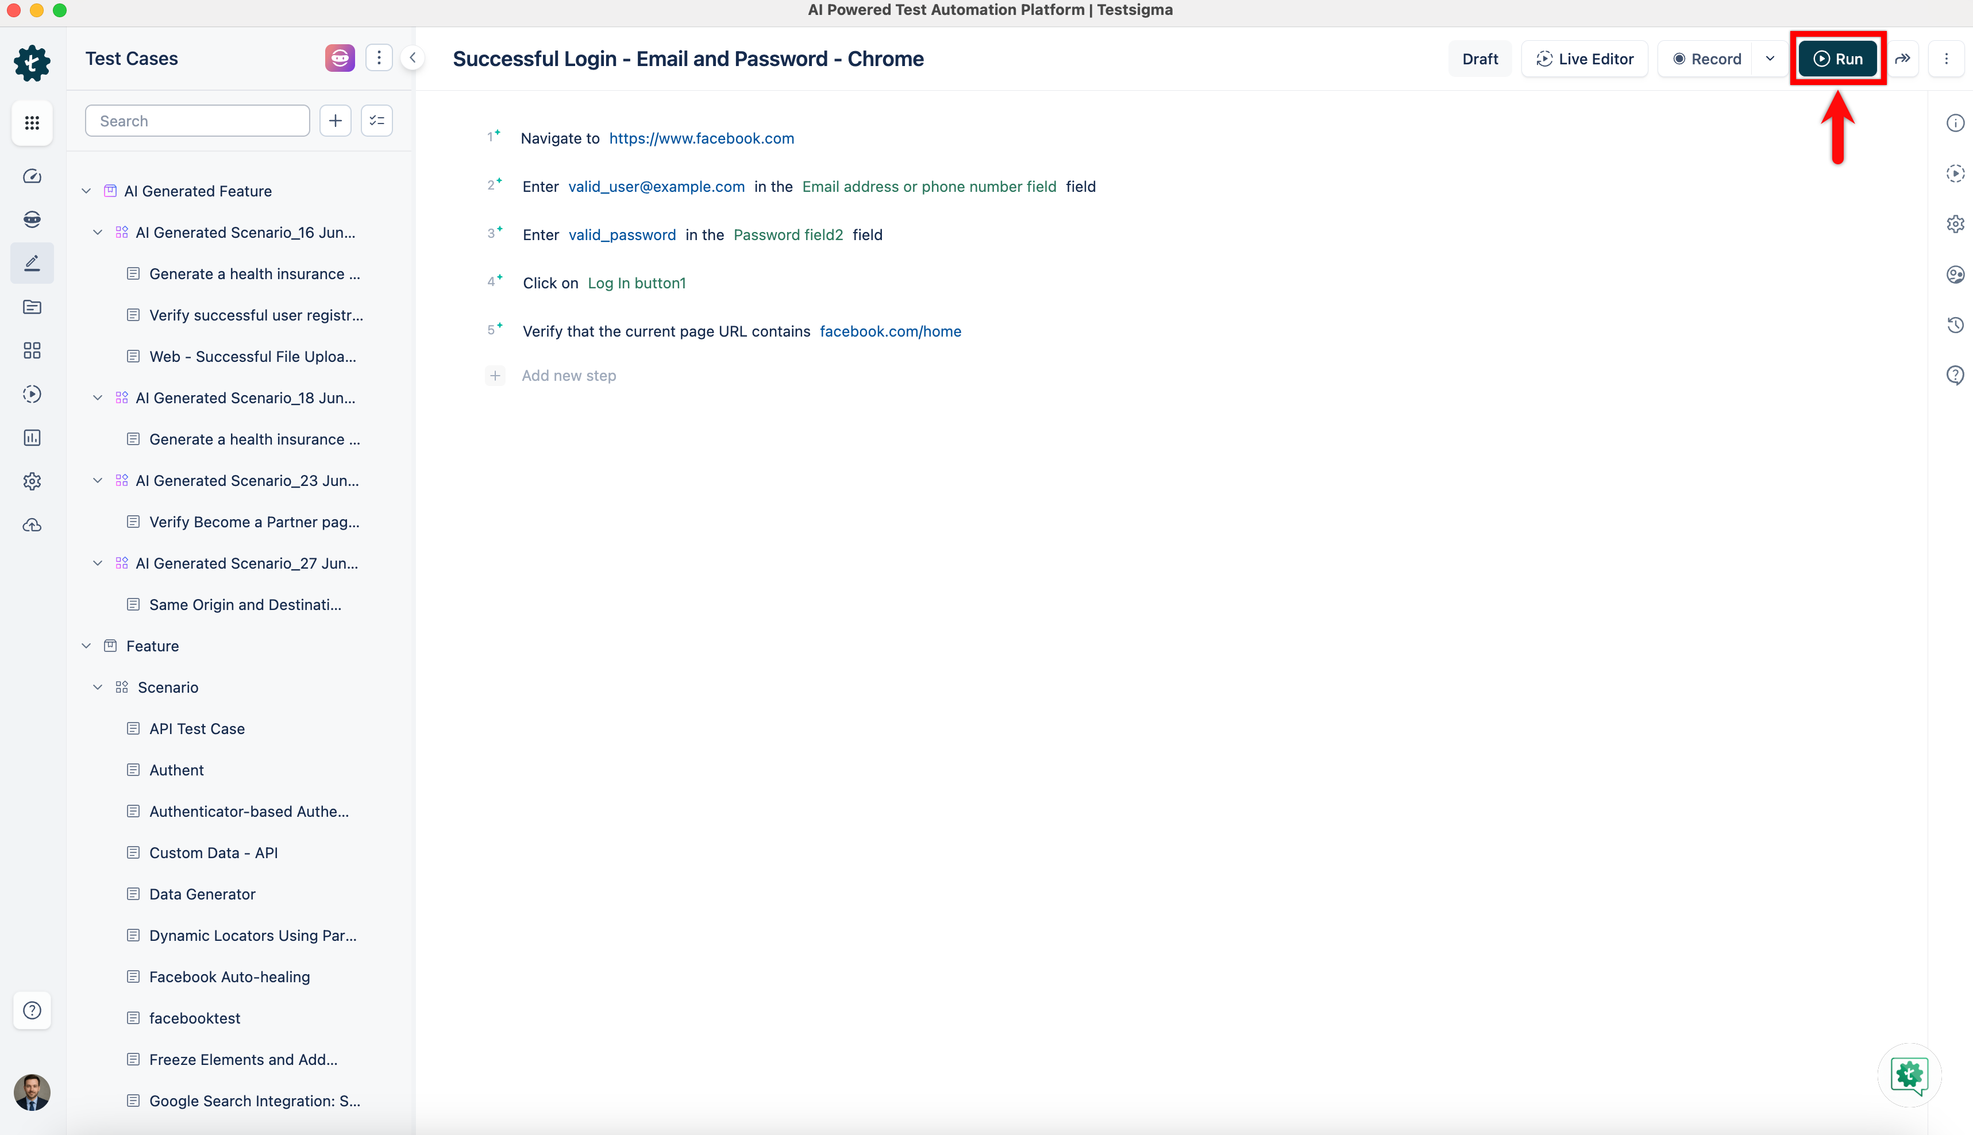
Task: Collapse the Test Cases side panel
Action: 413,59
